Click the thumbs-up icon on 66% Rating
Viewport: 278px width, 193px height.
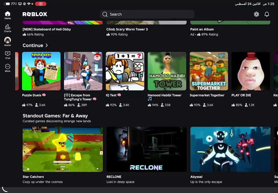(24, 34)
